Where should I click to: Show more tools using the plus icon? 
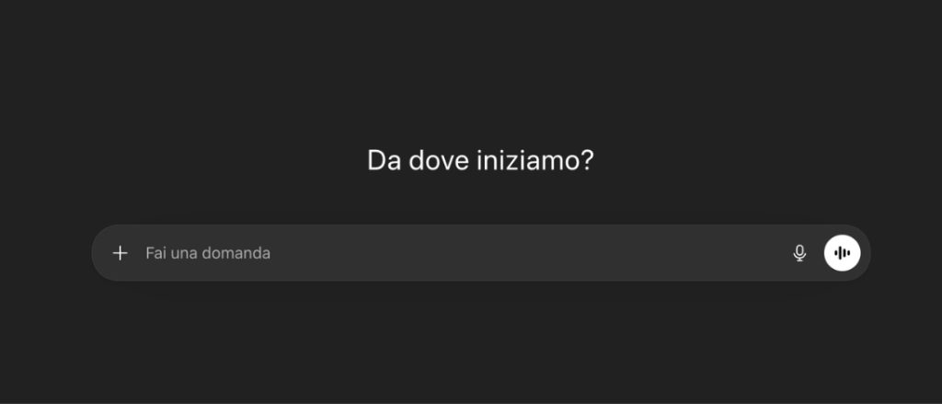(120, 253)
